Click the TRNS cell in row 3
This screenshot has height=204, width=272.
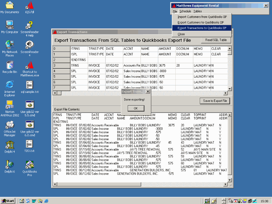79,66
